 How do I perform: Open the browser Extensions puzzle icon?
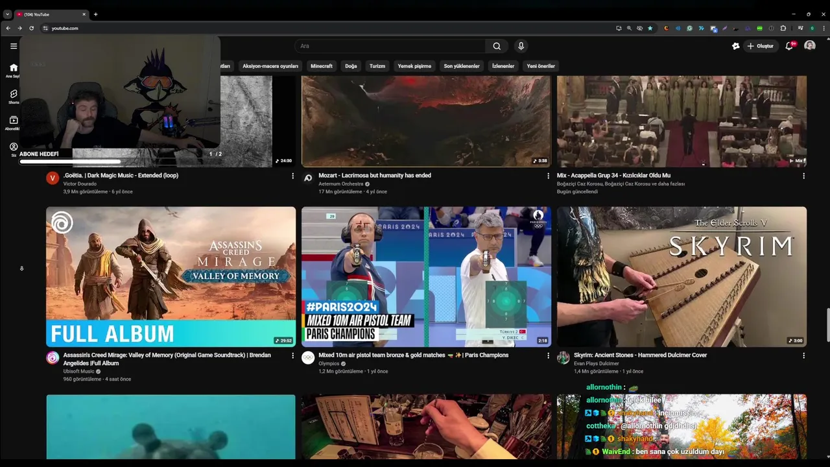click(x=783, y=28)
